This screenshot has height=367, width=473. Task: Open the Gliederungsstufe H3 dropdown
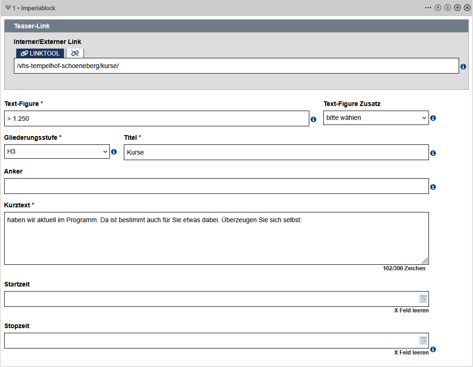click(57, 152)
